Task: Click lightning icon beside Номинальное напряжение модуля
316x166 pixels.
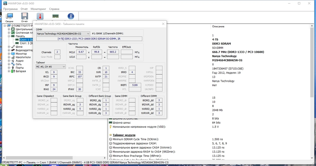Action: (x=110, y=127)
